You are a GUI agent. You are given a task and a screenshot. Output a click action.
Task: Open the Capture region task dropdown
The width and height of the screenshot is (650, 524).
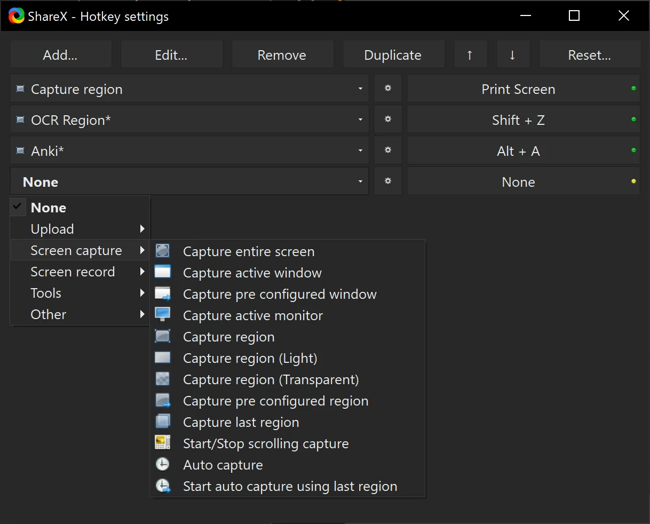pos(360,88)
